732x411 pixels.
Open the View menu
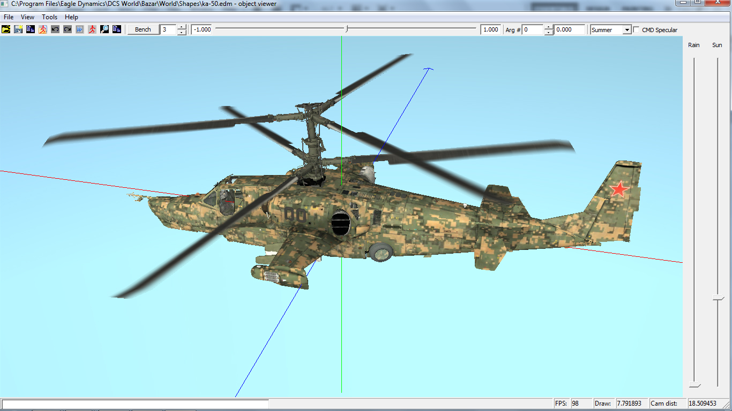tap(27, 17)
